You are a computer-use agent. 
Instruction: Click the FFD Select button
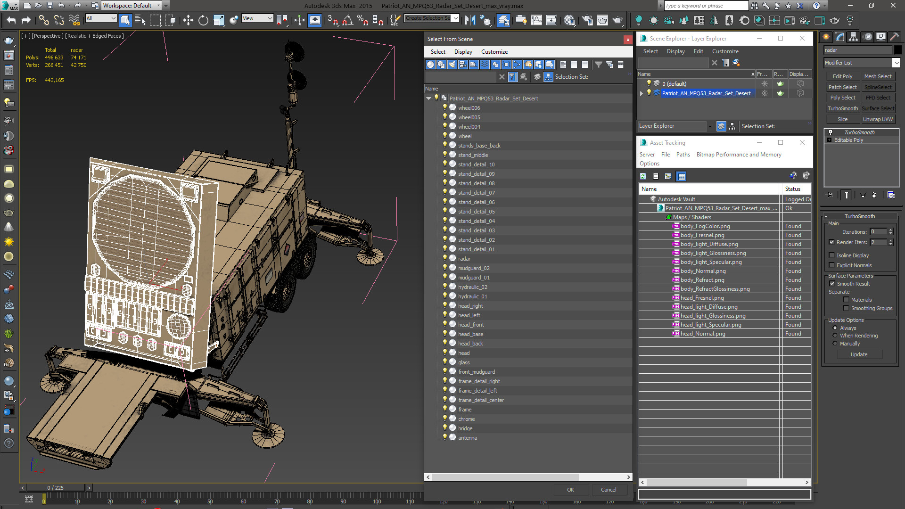[878, 98]
